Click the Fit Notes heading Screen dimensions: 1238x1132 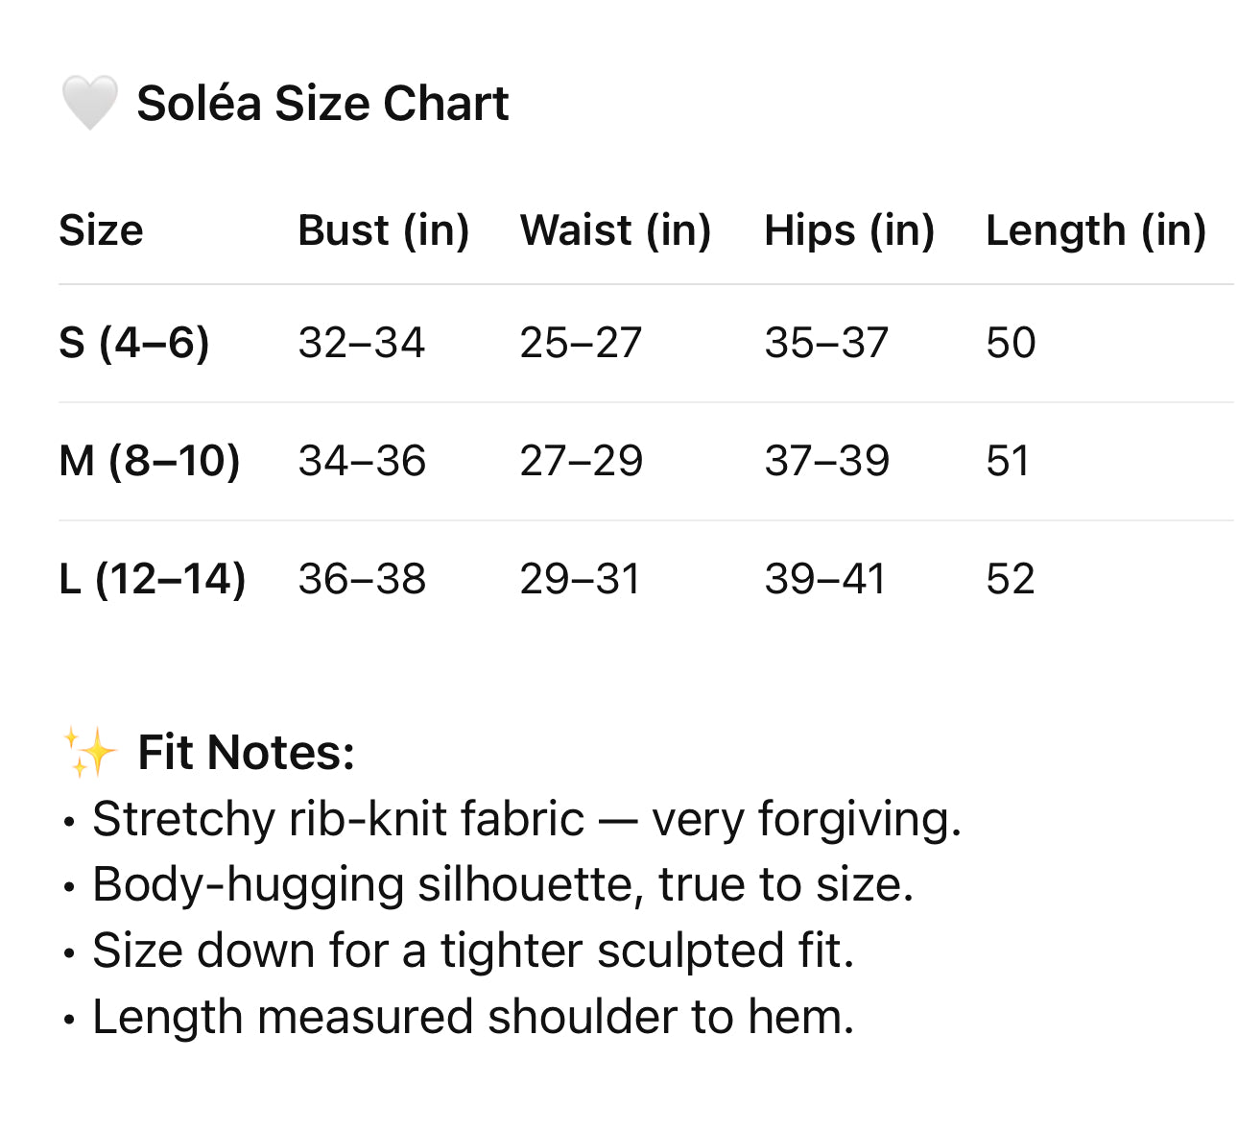[x=246, y=752]
